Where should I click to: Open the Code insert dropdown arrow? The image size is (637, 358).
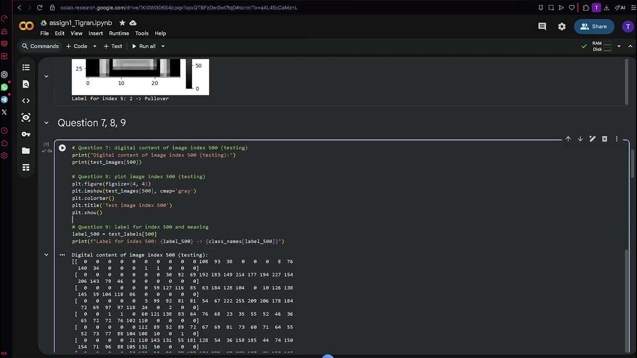(x=95, y=46)
